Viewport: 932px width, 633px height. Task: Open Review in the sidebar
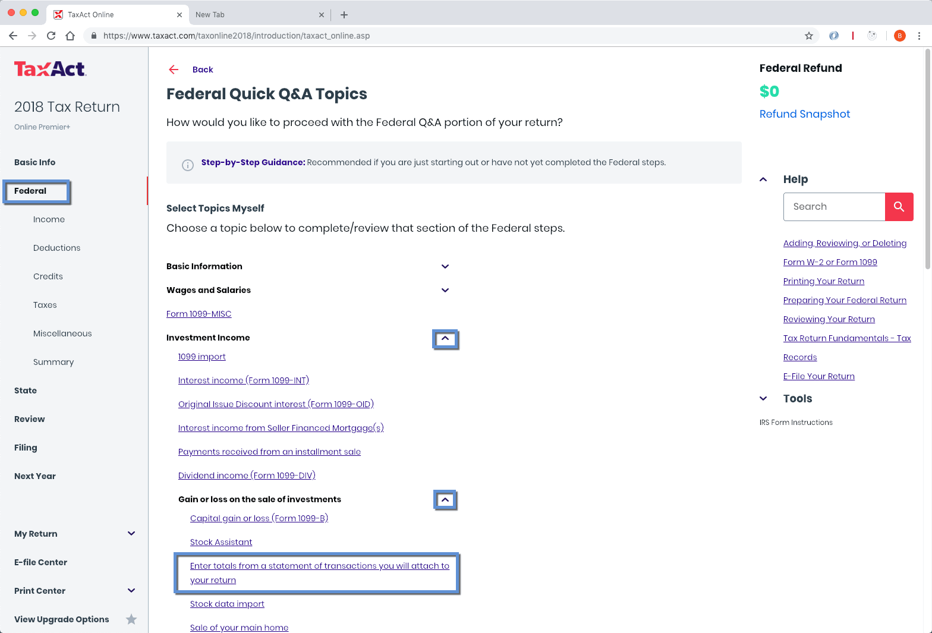29,419
